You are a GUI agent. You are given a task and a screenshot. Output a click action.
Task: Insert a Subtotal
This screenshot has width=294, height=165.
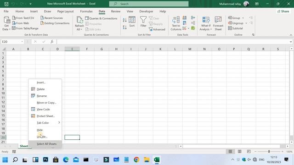coord(235,28)
